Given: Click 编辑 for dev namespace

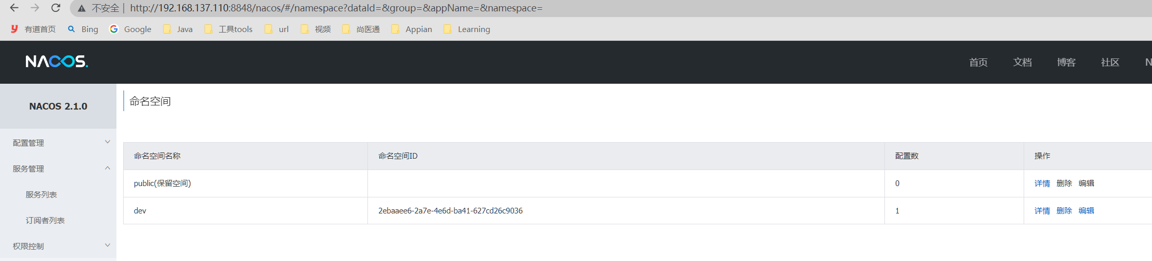Looking at the screenshot, I should coord(1086,210).
